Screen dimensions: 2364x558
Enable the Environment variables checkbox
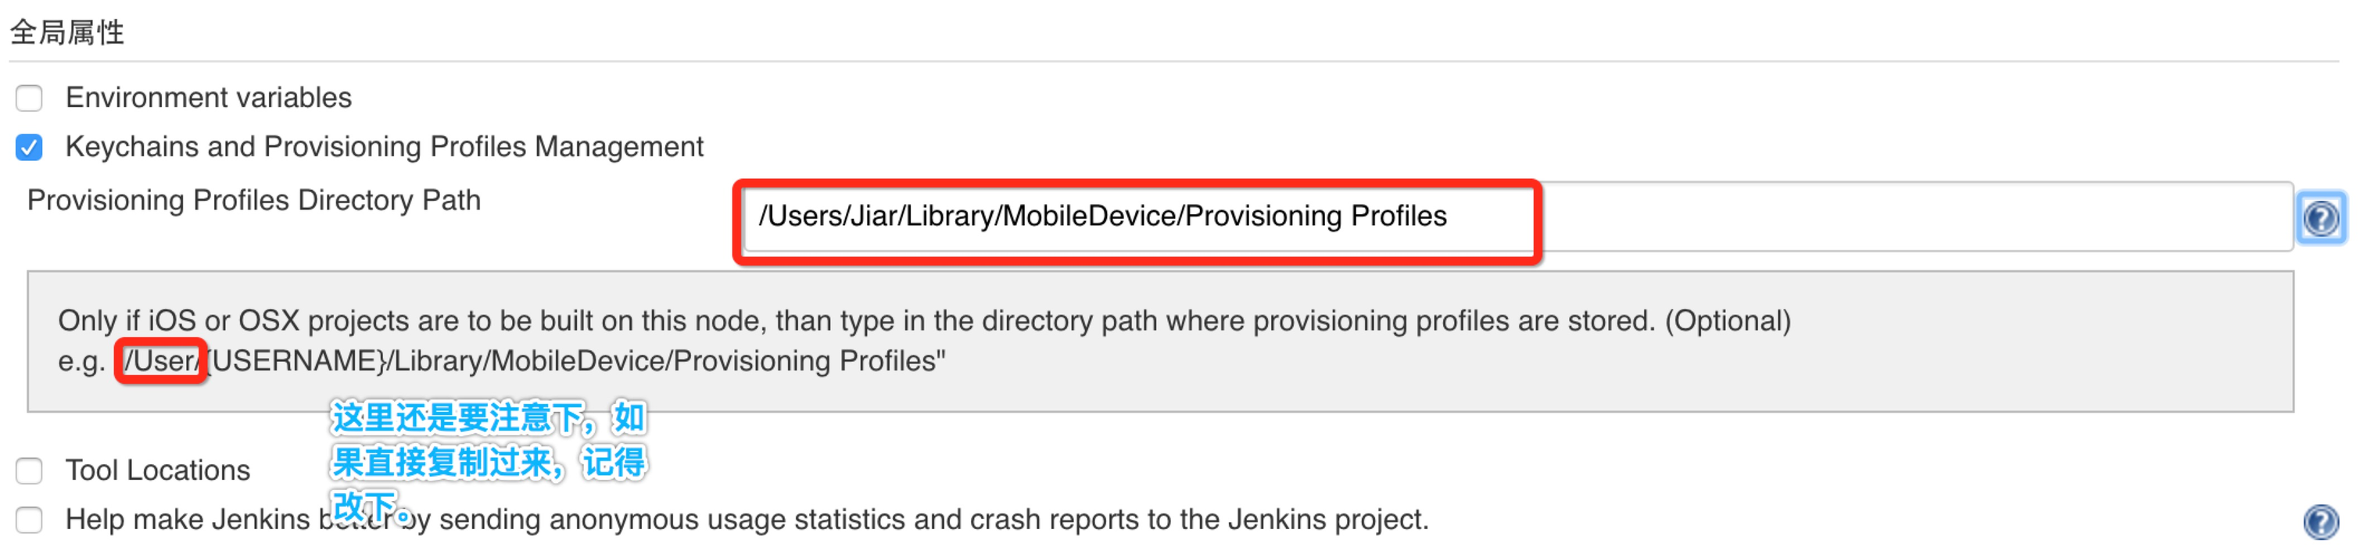point(28,98)
